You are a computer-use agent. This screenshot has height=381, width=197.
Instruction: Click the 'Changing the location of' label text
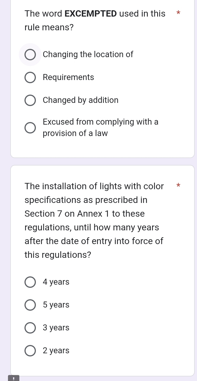(88, 54)
